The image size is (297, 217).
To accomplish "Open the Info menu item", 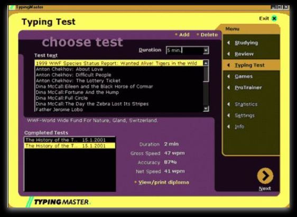I will click(x=239, y=126).
